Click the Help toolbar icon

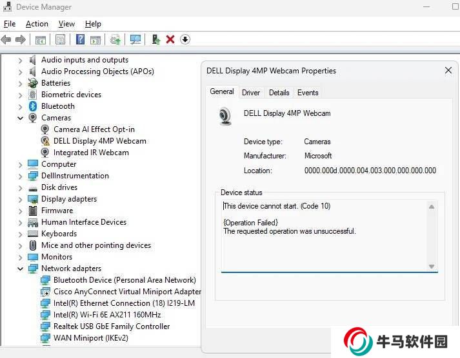pyautogui.click(x=80, y=39)
